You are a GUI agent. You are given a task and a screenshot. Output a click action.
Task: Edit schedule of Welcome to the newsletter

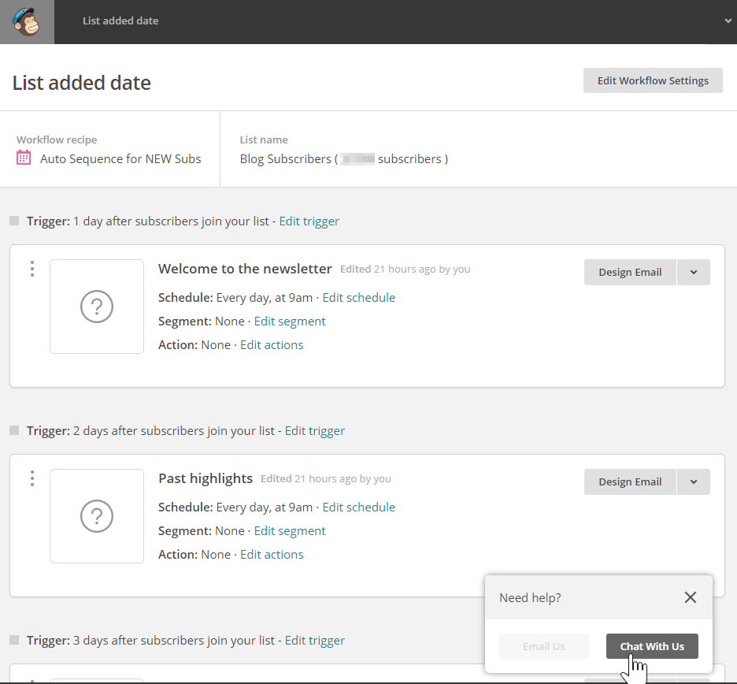click(x=358, y=298)
